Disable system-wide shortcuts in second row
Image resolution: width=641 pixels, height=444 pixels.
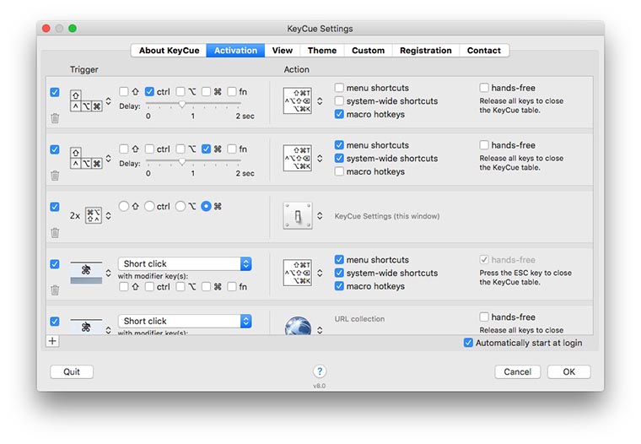(x=339, y=158)
